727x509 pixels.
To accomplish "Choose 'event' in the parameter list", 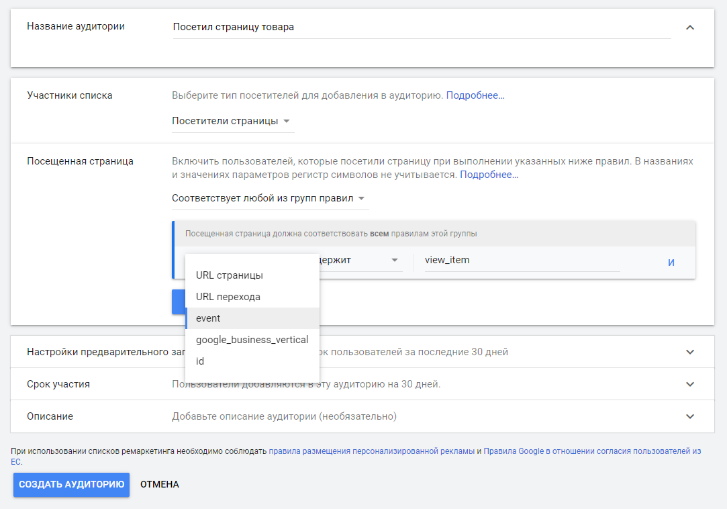I will 208,318.
